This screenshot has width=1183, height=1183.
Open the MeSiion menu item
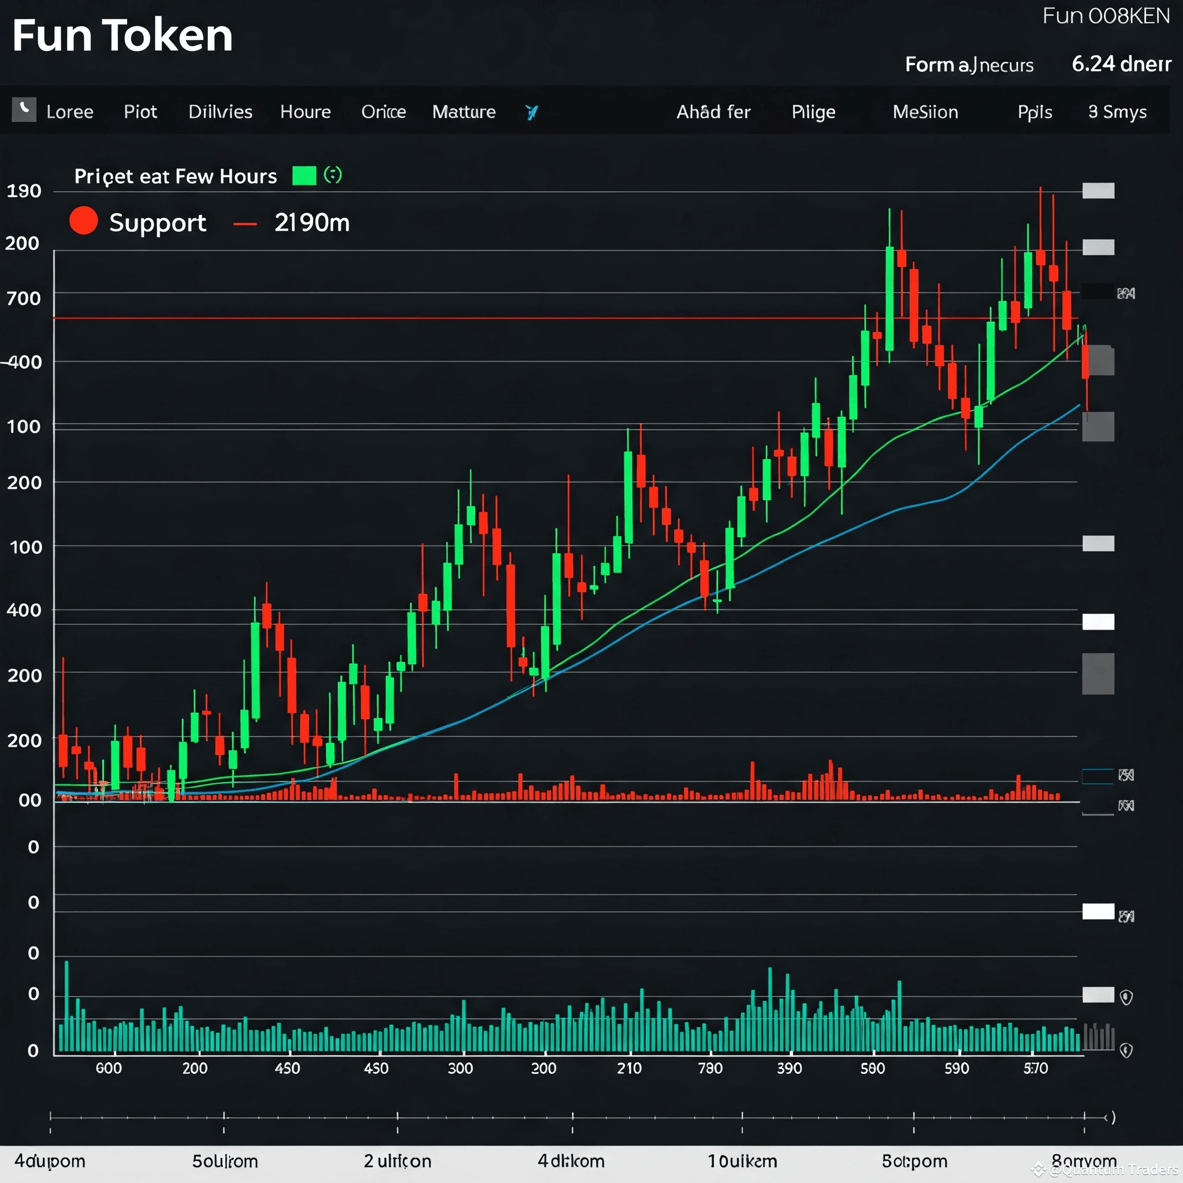click(x=925, y=112)
